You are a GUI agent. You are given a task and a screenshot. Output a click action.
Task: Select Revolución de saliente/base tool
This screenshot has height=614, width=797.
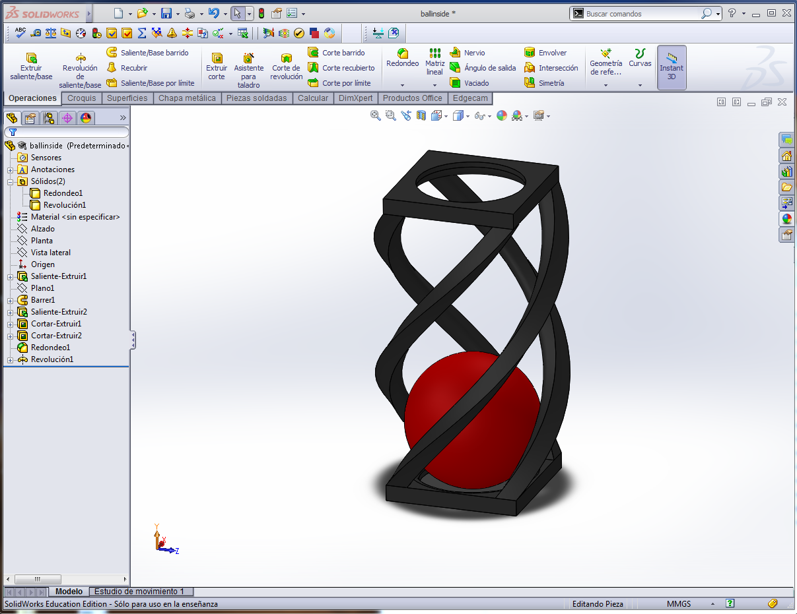pos(80,71)
